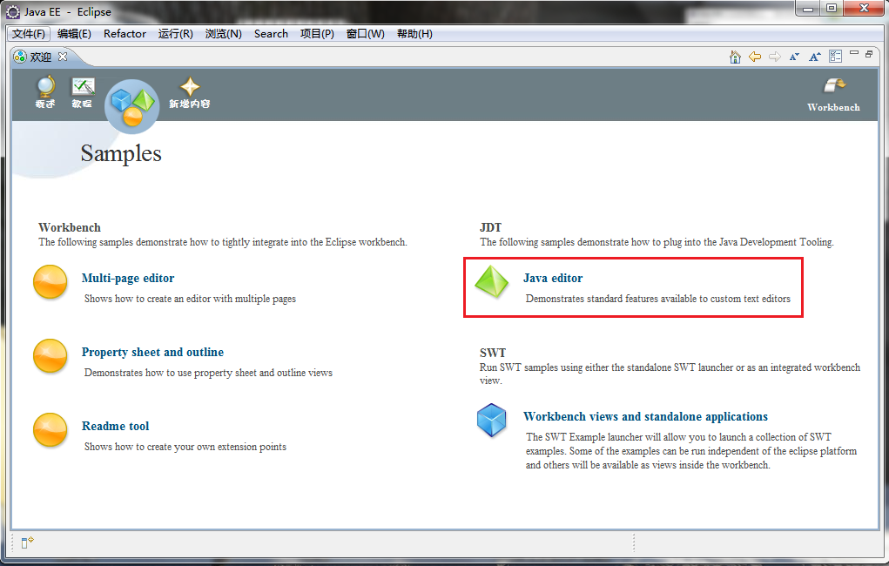Go to the Workbench via the top-right arrow icon
889x566 pixels.
click(834, 86)
